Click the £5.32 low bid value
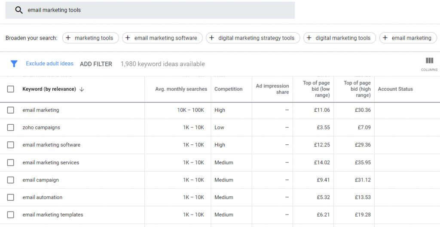The image size is (440, 227). coord(323,197)
